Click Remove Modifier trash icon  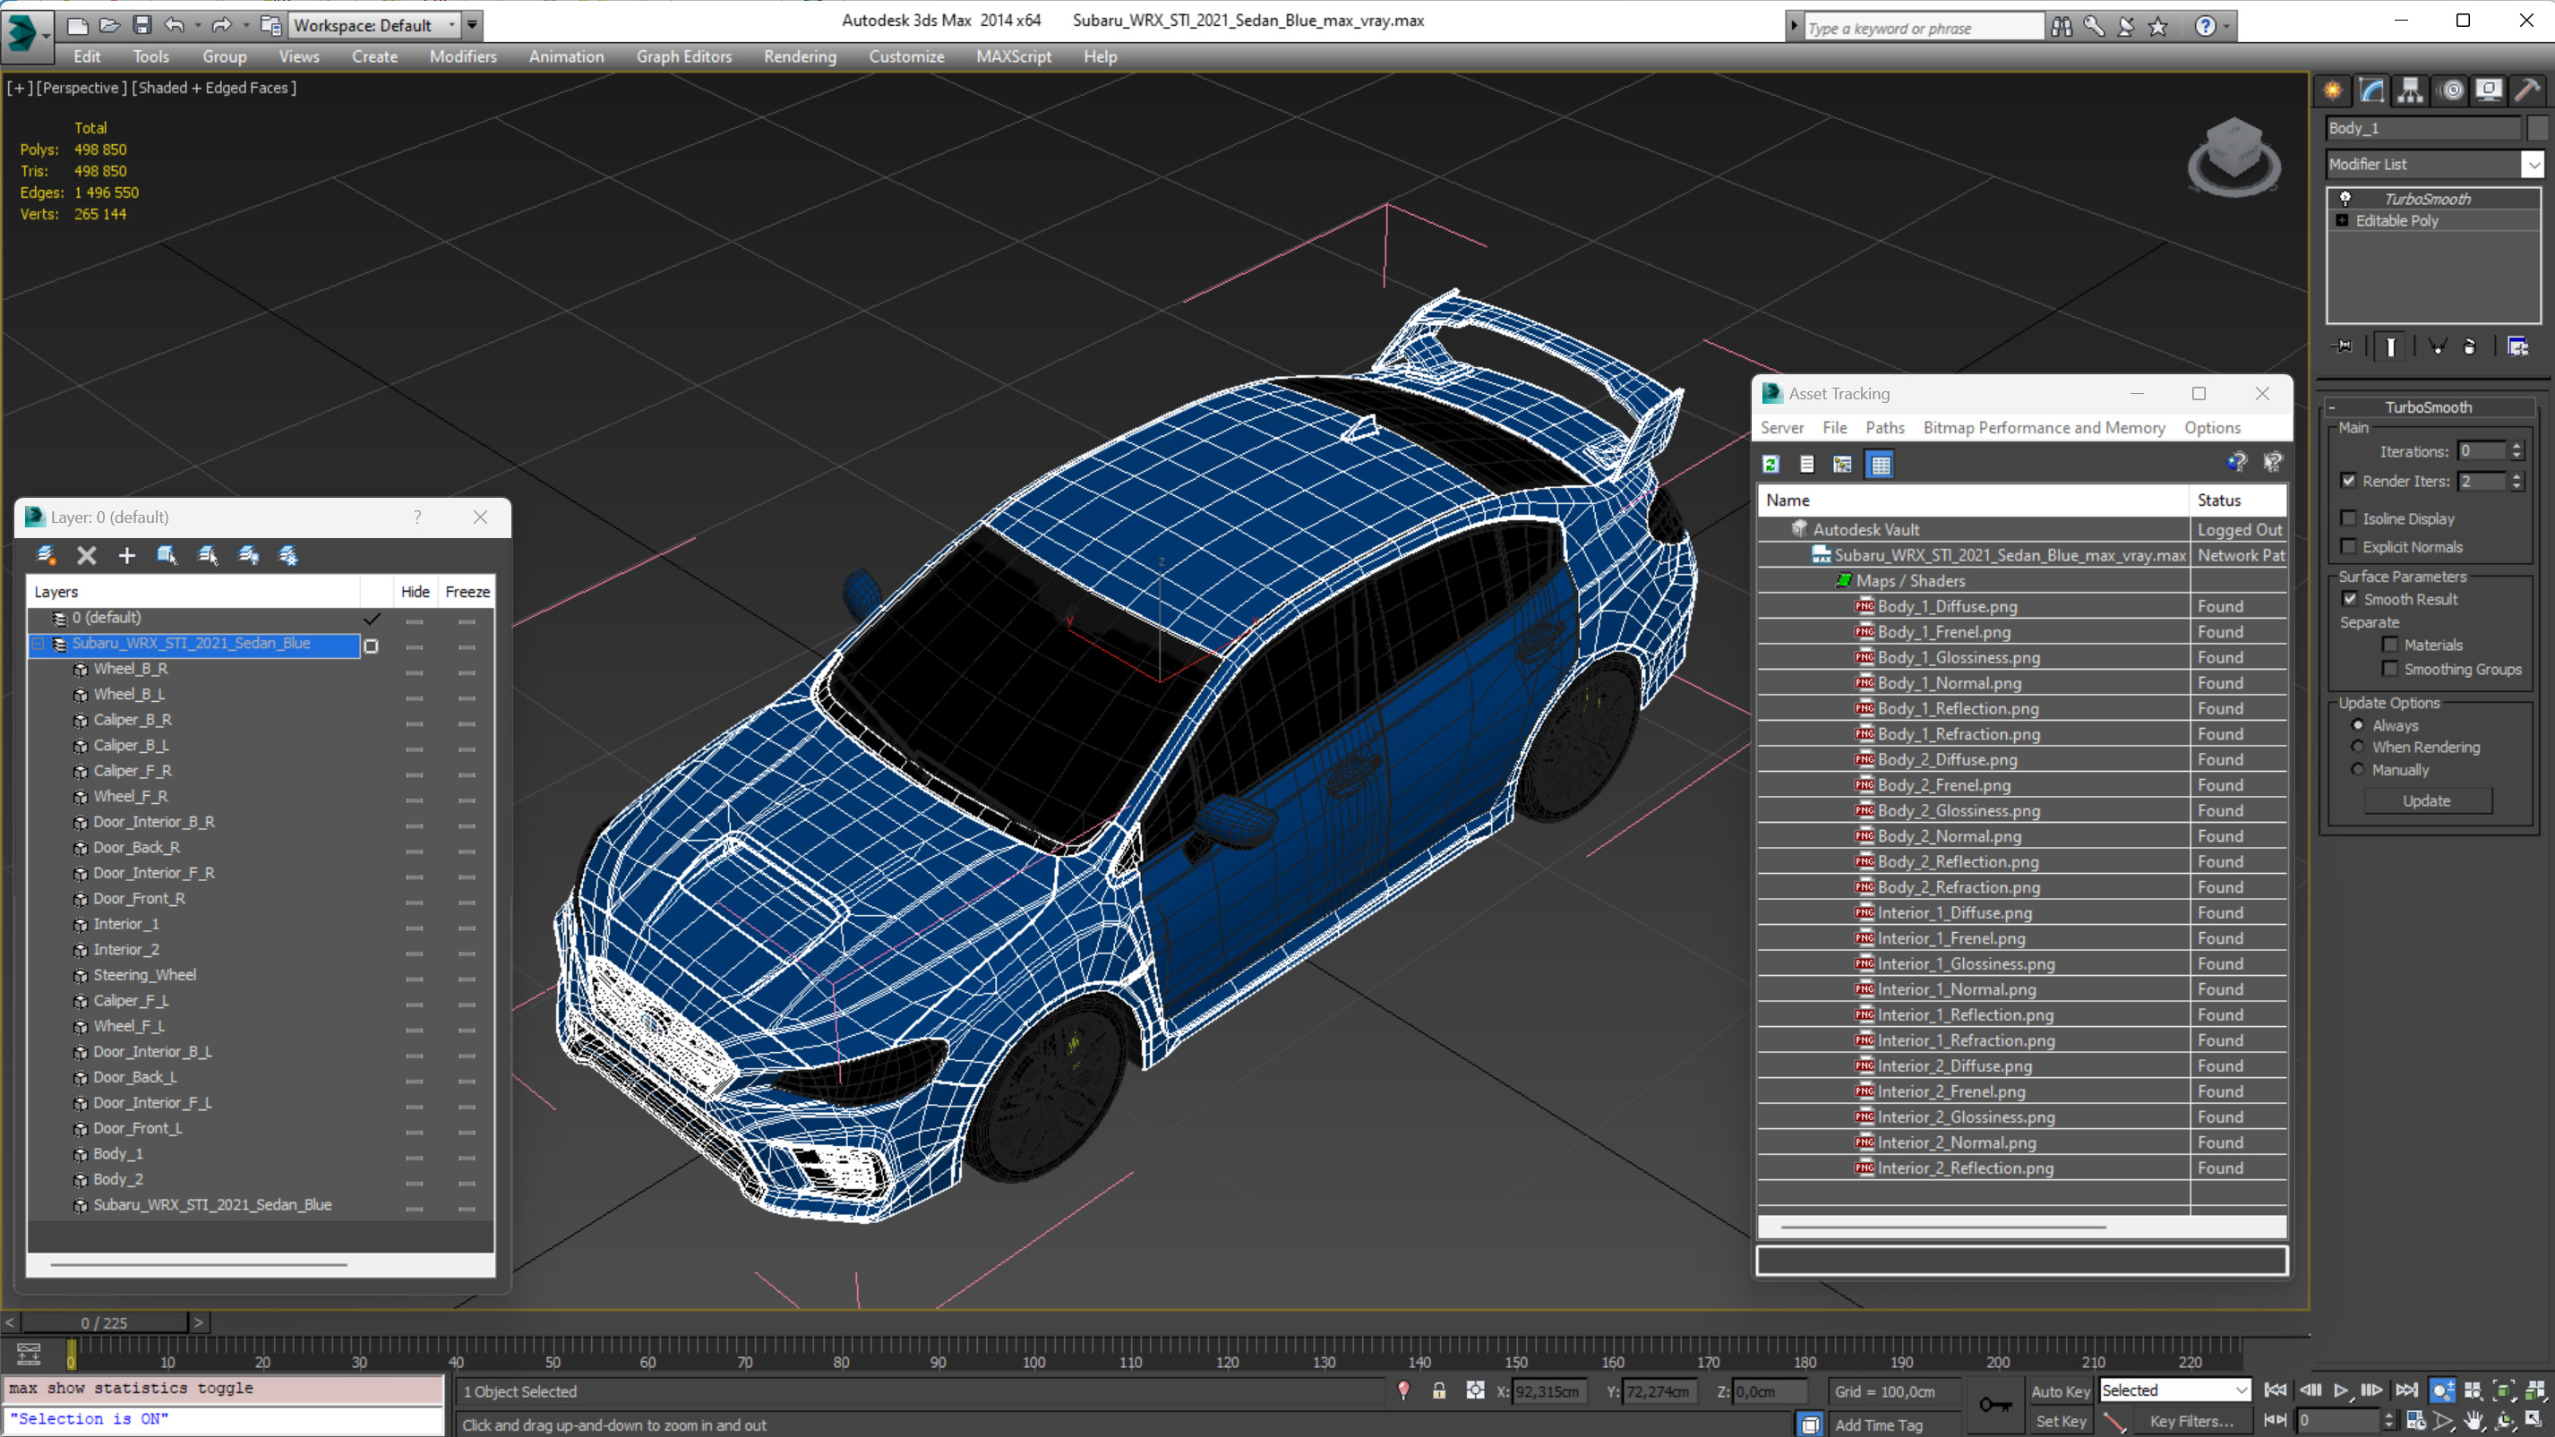click(x=2470, y=346)
